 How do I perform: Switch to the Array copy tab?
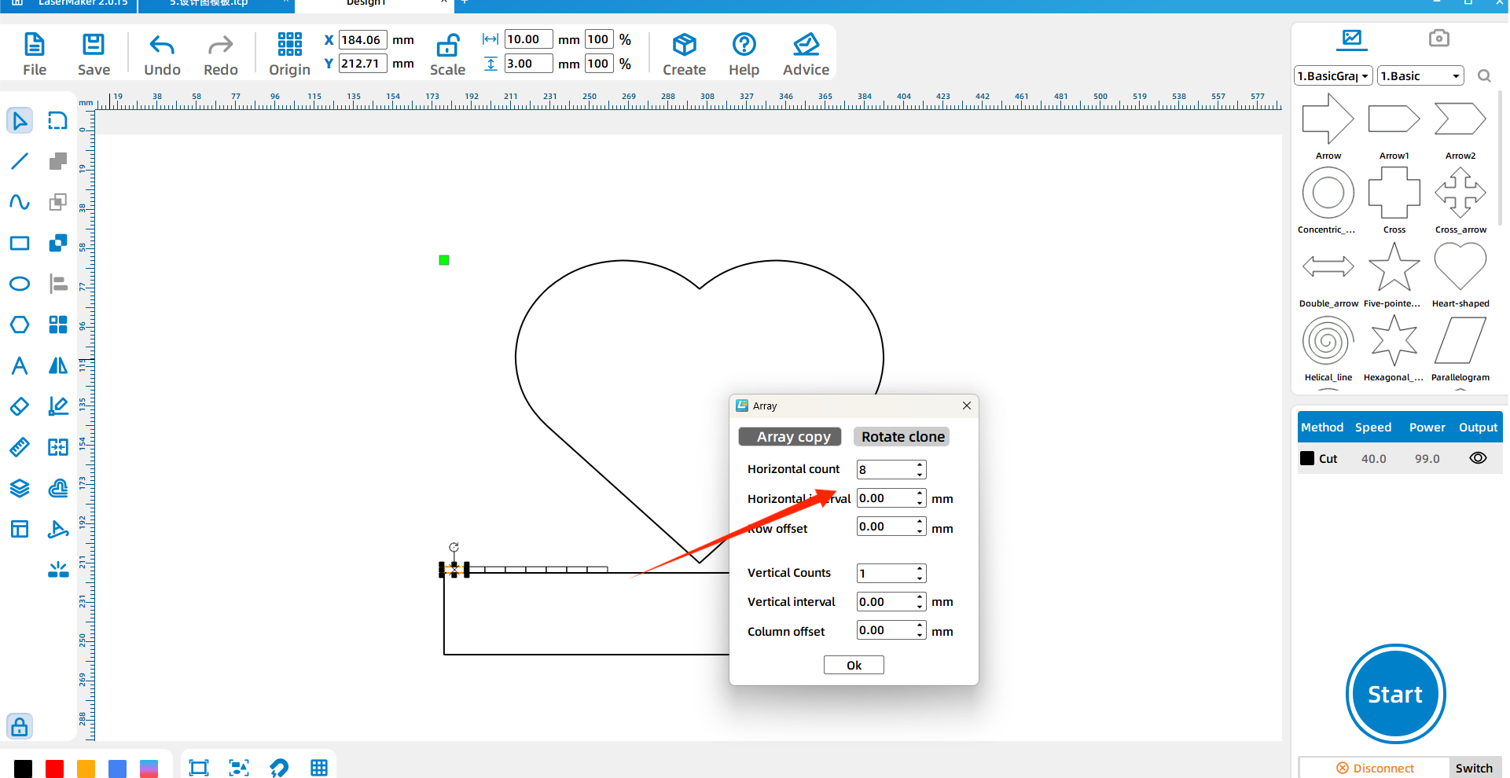[x=790, y=437]
